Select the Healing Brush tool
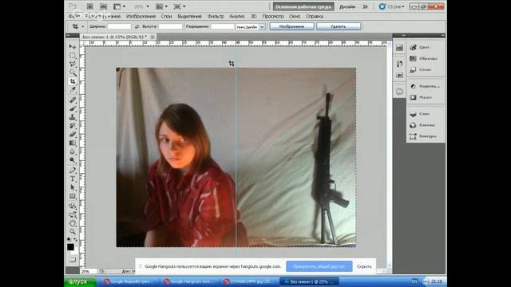Viewport: 511px width, 287px height. [x=73, y=100]
